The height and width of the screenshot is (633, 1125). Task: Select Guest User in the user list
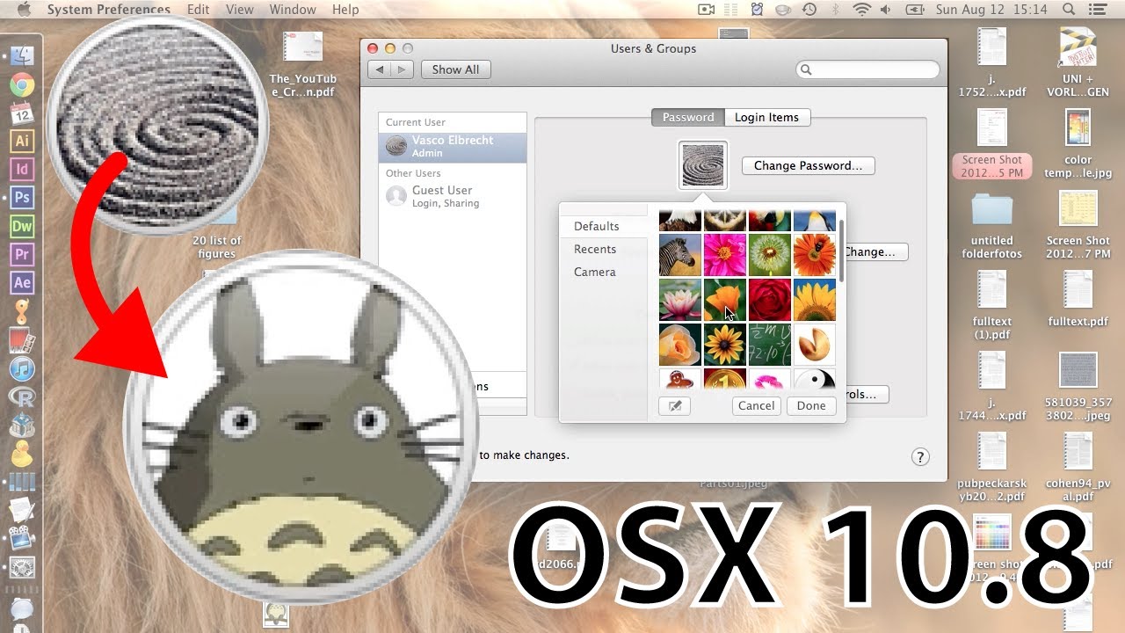click(453, 196)
